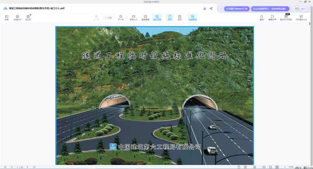This screenshot has width=313, height=169.
Task: Select double page icon in bottom status bar
Action: click(245, 167)
